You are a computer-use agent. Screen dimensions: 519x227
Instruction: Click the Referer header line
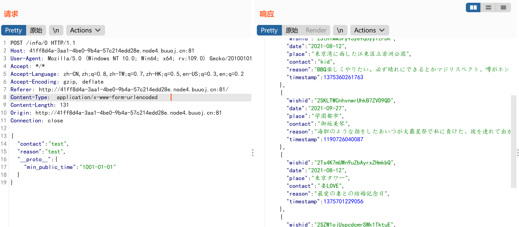tap(120, 90)
